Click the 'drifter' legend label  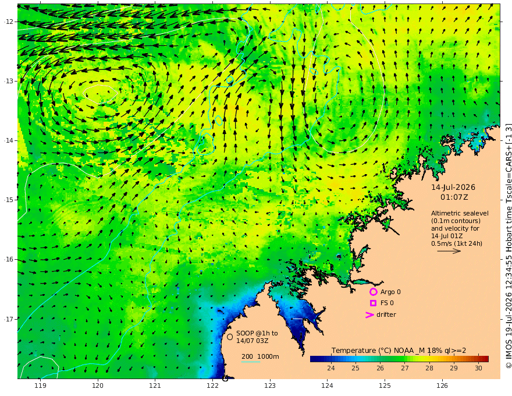pos(386,314)
